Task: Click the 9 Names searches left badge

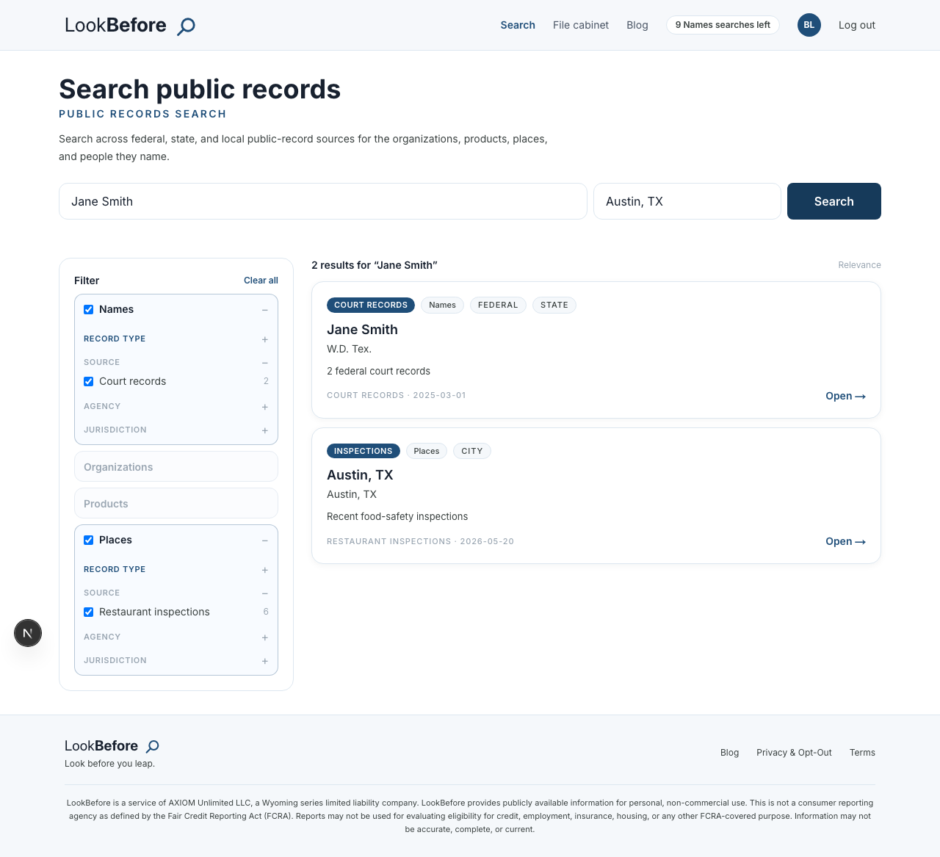Action: pos(723,25)
